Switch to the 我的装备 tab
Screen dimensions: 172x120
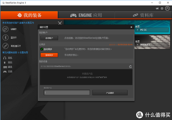tap(29, 15)
